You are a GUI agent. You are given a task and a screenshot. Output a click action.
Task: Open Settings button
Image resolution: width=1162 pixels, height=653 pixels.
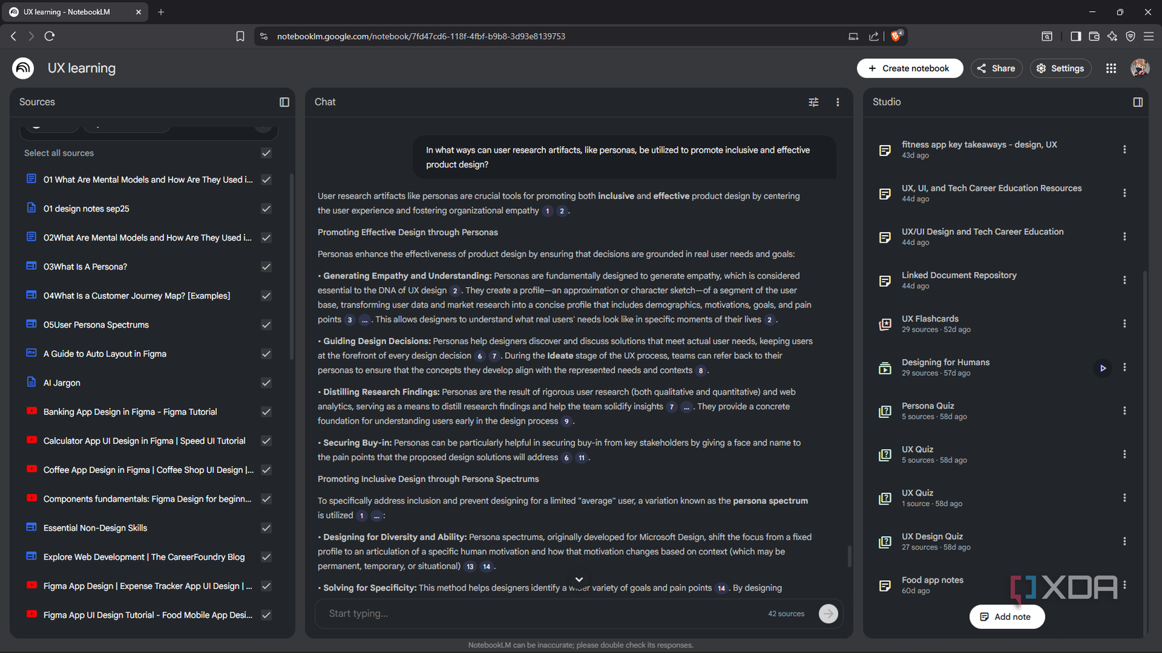click(x=1060, y=68)
